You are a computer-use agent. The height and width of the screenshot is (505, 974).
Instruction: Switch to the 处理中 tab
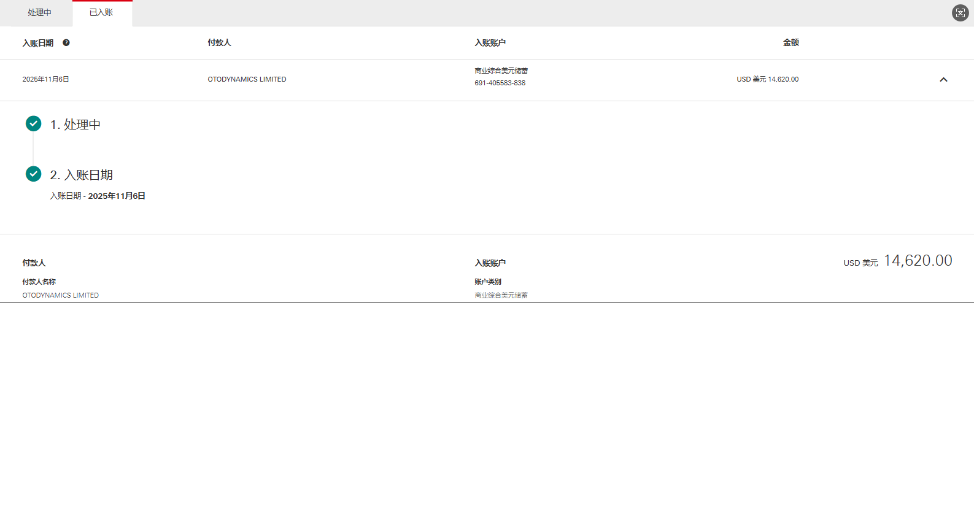39,13
